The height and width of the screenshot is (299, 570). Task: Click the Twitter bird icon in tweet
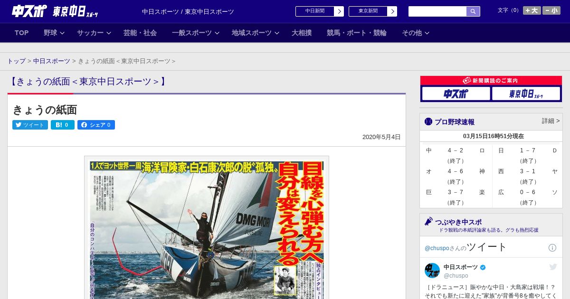tap(553, 267)
